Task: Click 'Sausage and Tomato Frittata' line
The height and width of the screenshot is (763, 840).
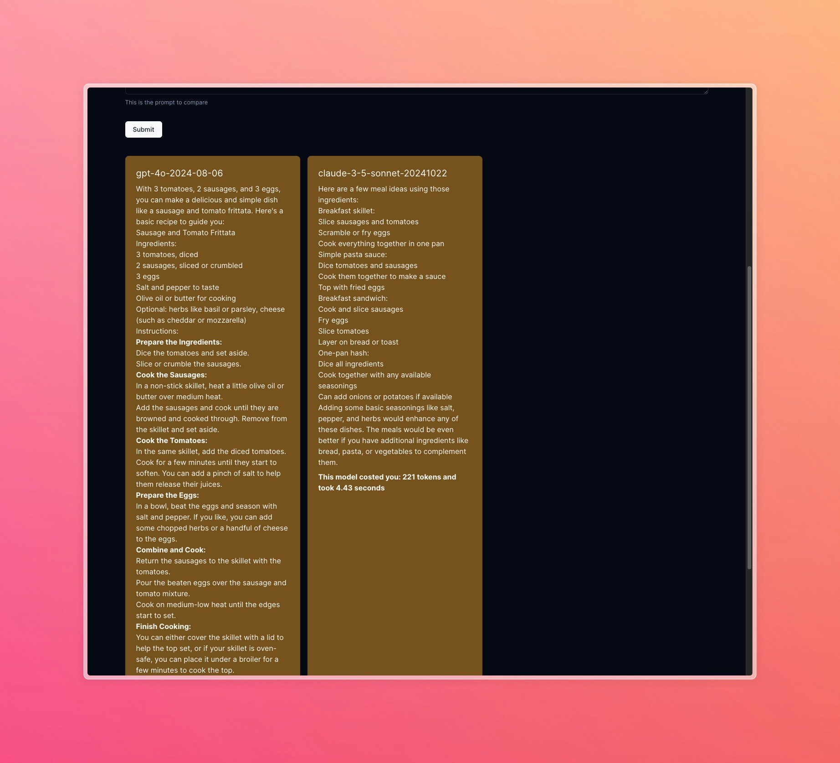Action: tap(185, 232)
